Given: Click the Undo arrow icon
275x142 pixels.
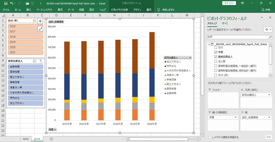Looking at the screenshot, I should pyautogui.click(x=11, y=3).
